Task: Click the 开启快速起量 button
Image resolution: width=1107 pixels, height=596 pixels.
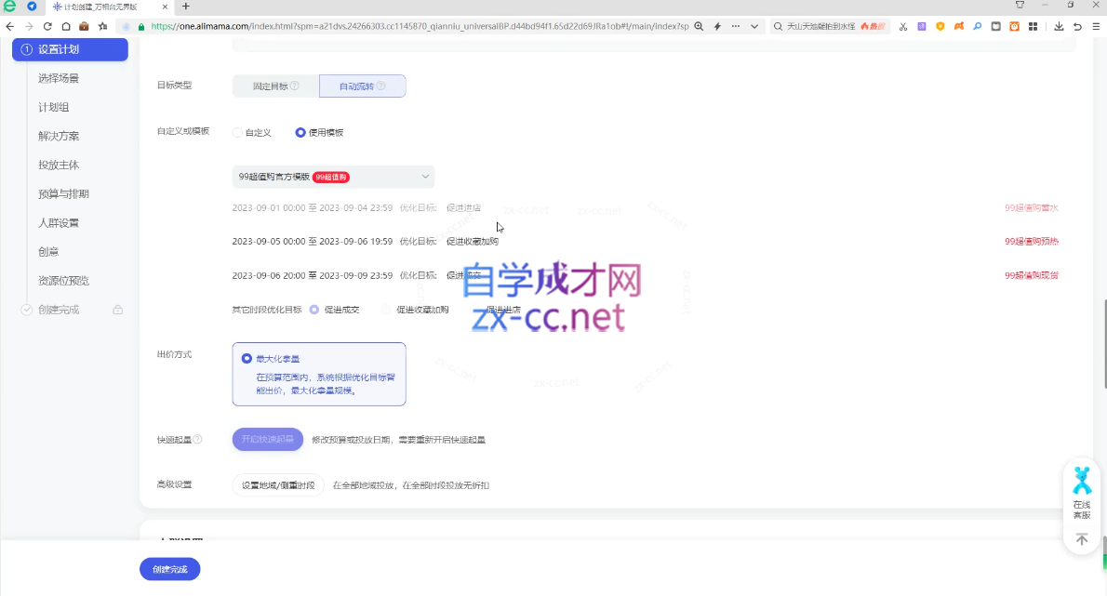Action: coord(268,440)
